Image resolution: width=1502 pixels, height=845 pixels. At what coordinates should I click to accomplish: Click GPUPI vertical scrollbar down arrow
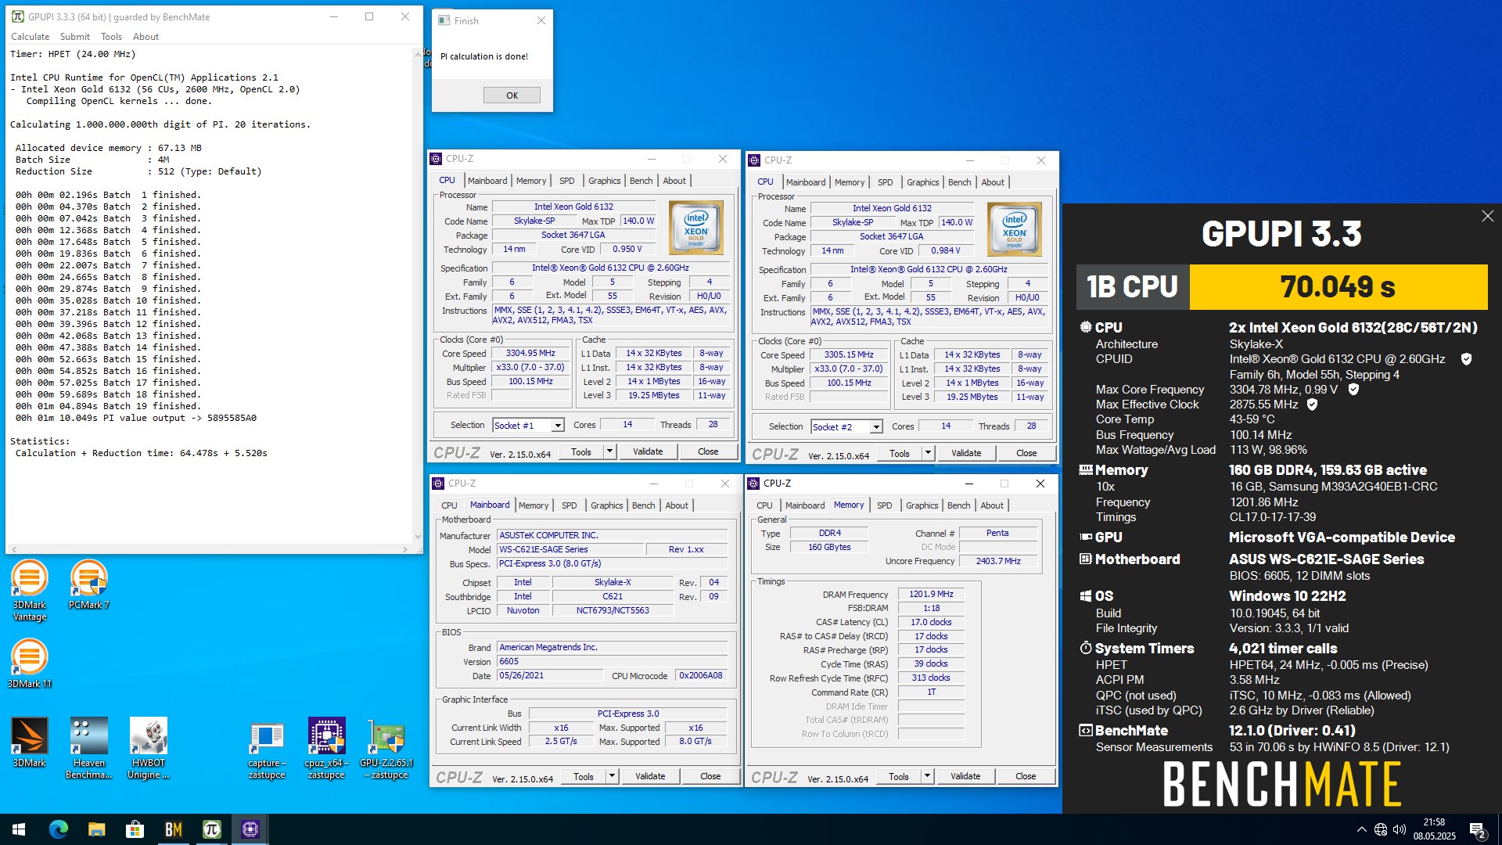[418, 537]
